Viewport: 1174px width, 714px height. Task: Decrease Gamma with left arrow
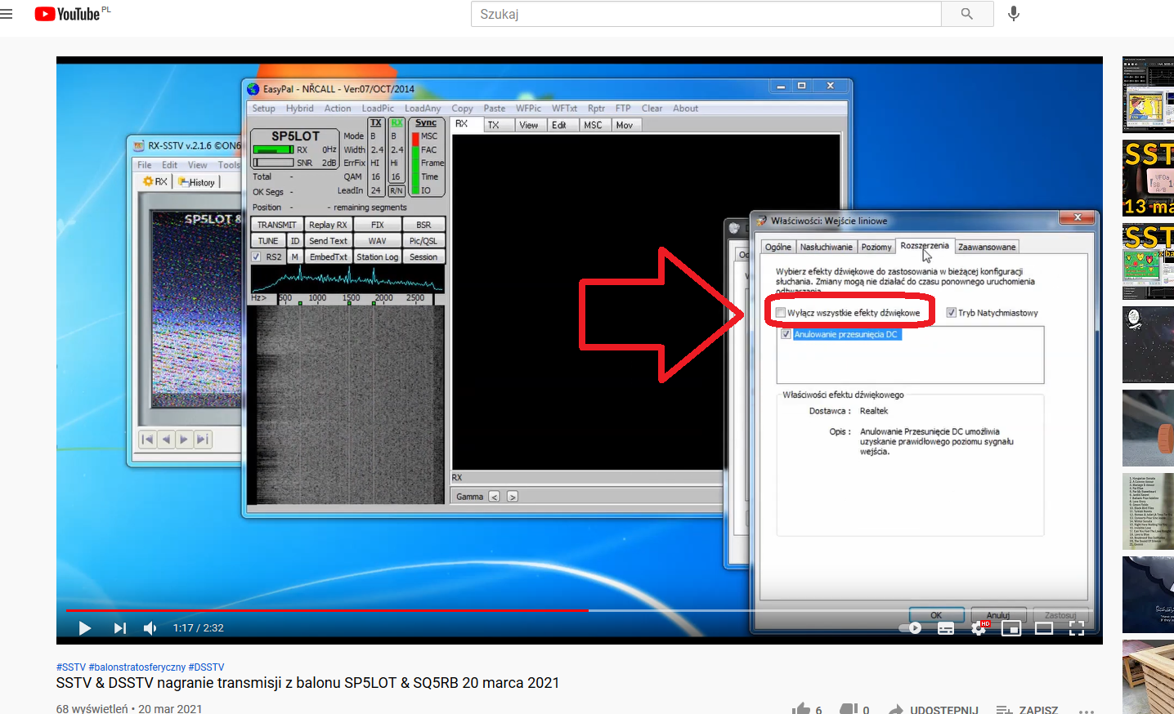(x=494, y=497)
